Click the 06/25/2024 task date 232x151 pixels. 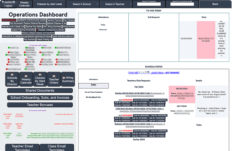(186, 38)
